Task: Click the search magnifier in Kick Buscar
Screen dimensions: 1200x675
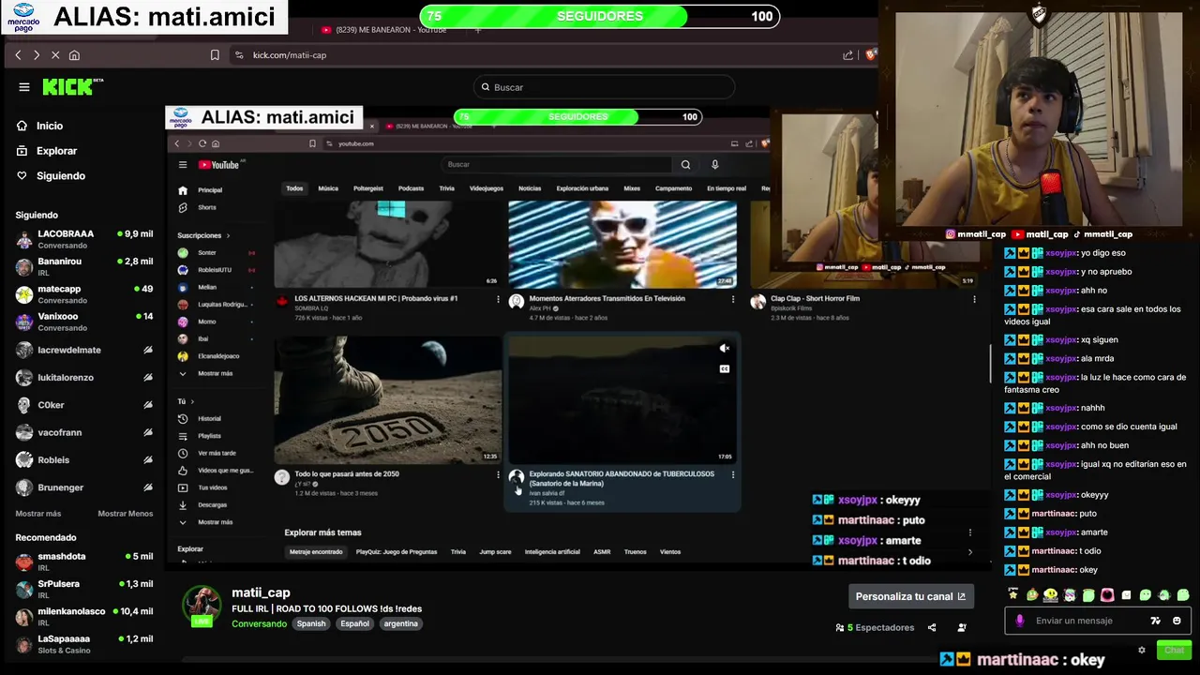Action: tap(486, 87)
